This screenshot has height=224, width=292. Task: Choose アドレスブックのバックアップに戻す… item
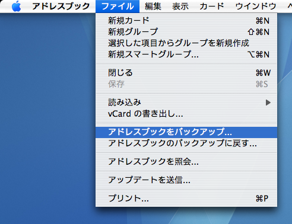(186, 143)
